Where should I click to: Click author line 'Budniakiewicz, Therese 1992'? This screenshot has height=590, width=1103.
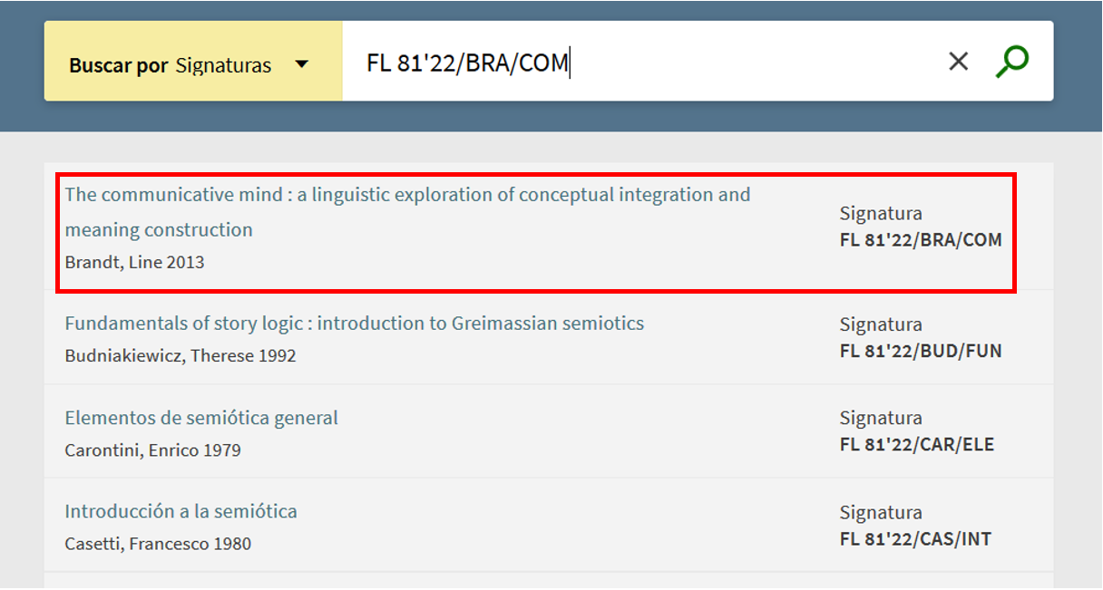[x=181, y=356]
